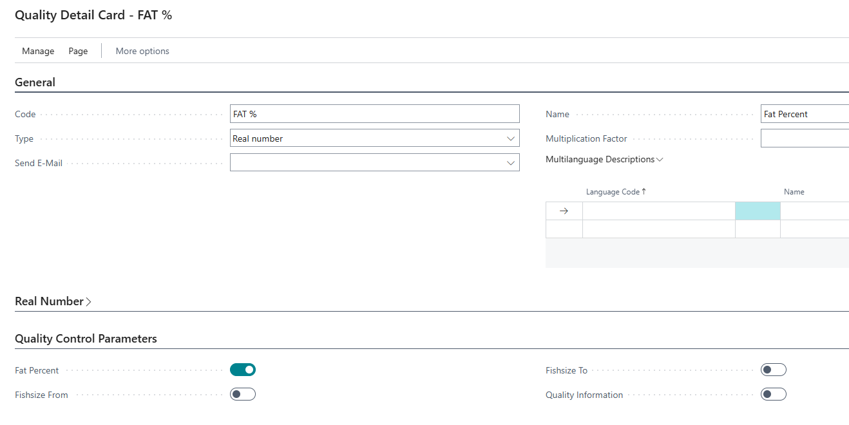Click More options in the action bar
Image resolution: width=849 pixels, height=425 pixels.
click(142, 51)
